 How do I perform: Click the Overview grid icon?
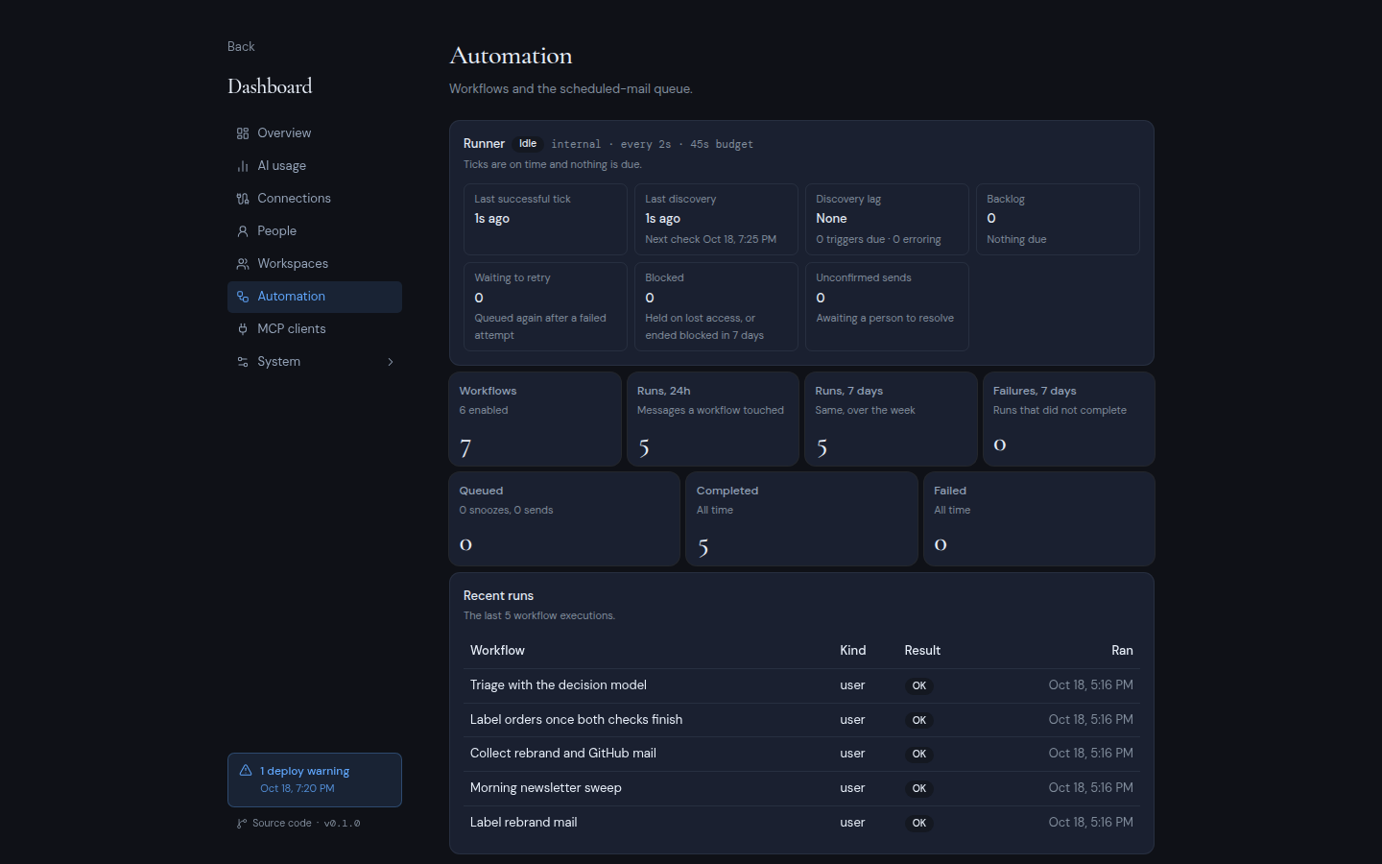pos(243,133)
